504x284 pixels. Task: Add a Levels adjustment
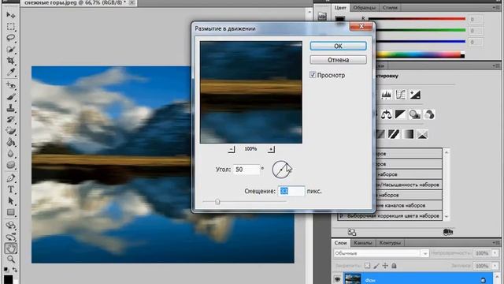click(x=386, y=95)
